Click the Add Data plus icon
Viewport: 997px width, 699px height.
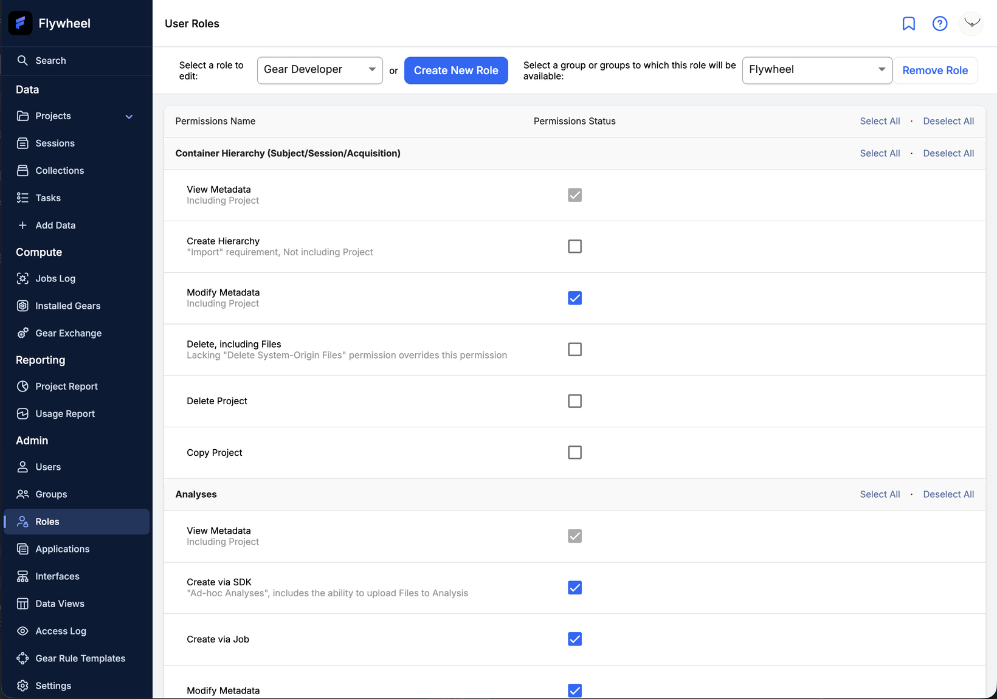(x=22, y=225)
